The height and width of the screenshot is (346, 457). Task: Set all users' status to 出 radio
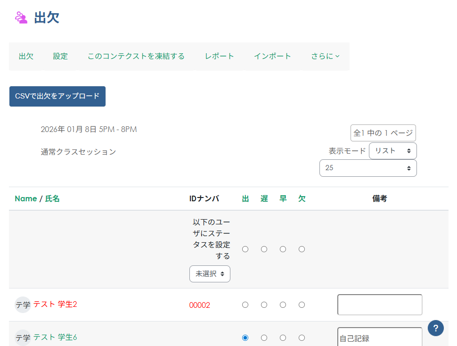coord(245,249)
